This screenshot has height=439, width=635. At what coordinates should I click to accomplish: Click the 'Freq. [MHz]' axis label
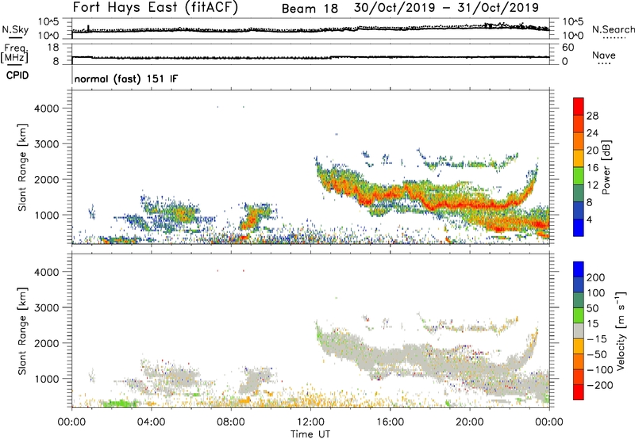click(14, 54)
